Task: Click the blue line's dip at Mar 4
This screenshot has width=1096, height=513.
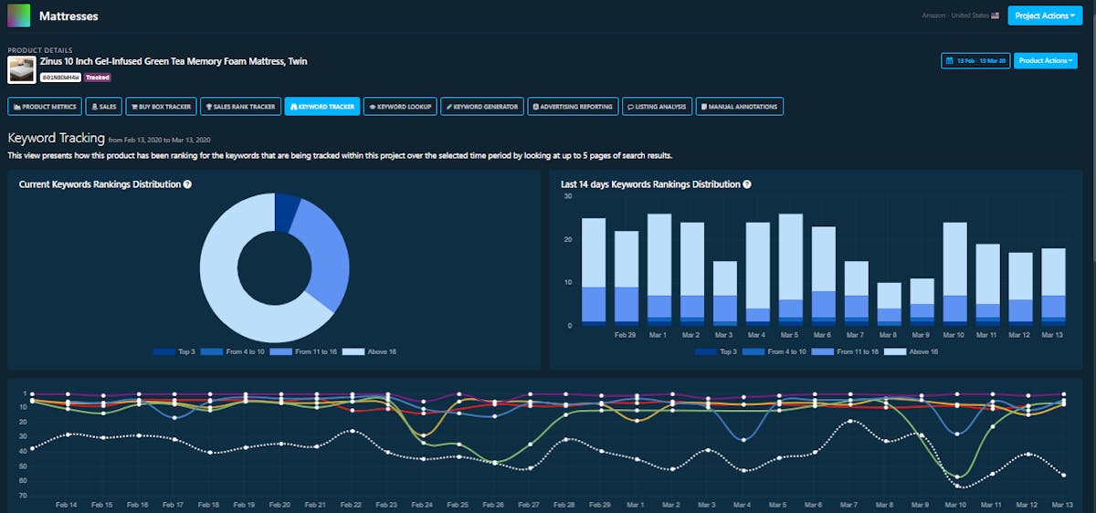Action: [x=743, y=440]
